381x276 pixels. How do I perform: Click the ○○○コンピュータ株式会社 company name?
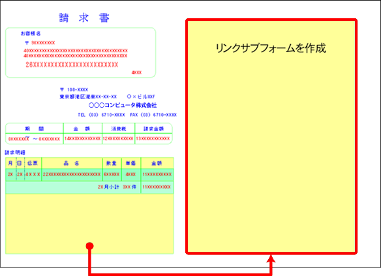click(x=123, y=105)
